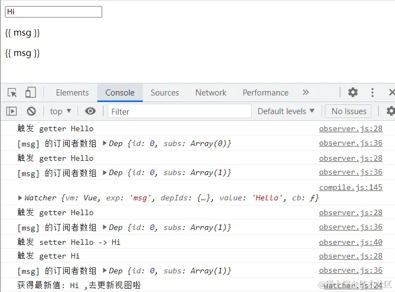Switch to the Elements tab
The width and height of the screenshot is (395, 292).
[73, 93]
